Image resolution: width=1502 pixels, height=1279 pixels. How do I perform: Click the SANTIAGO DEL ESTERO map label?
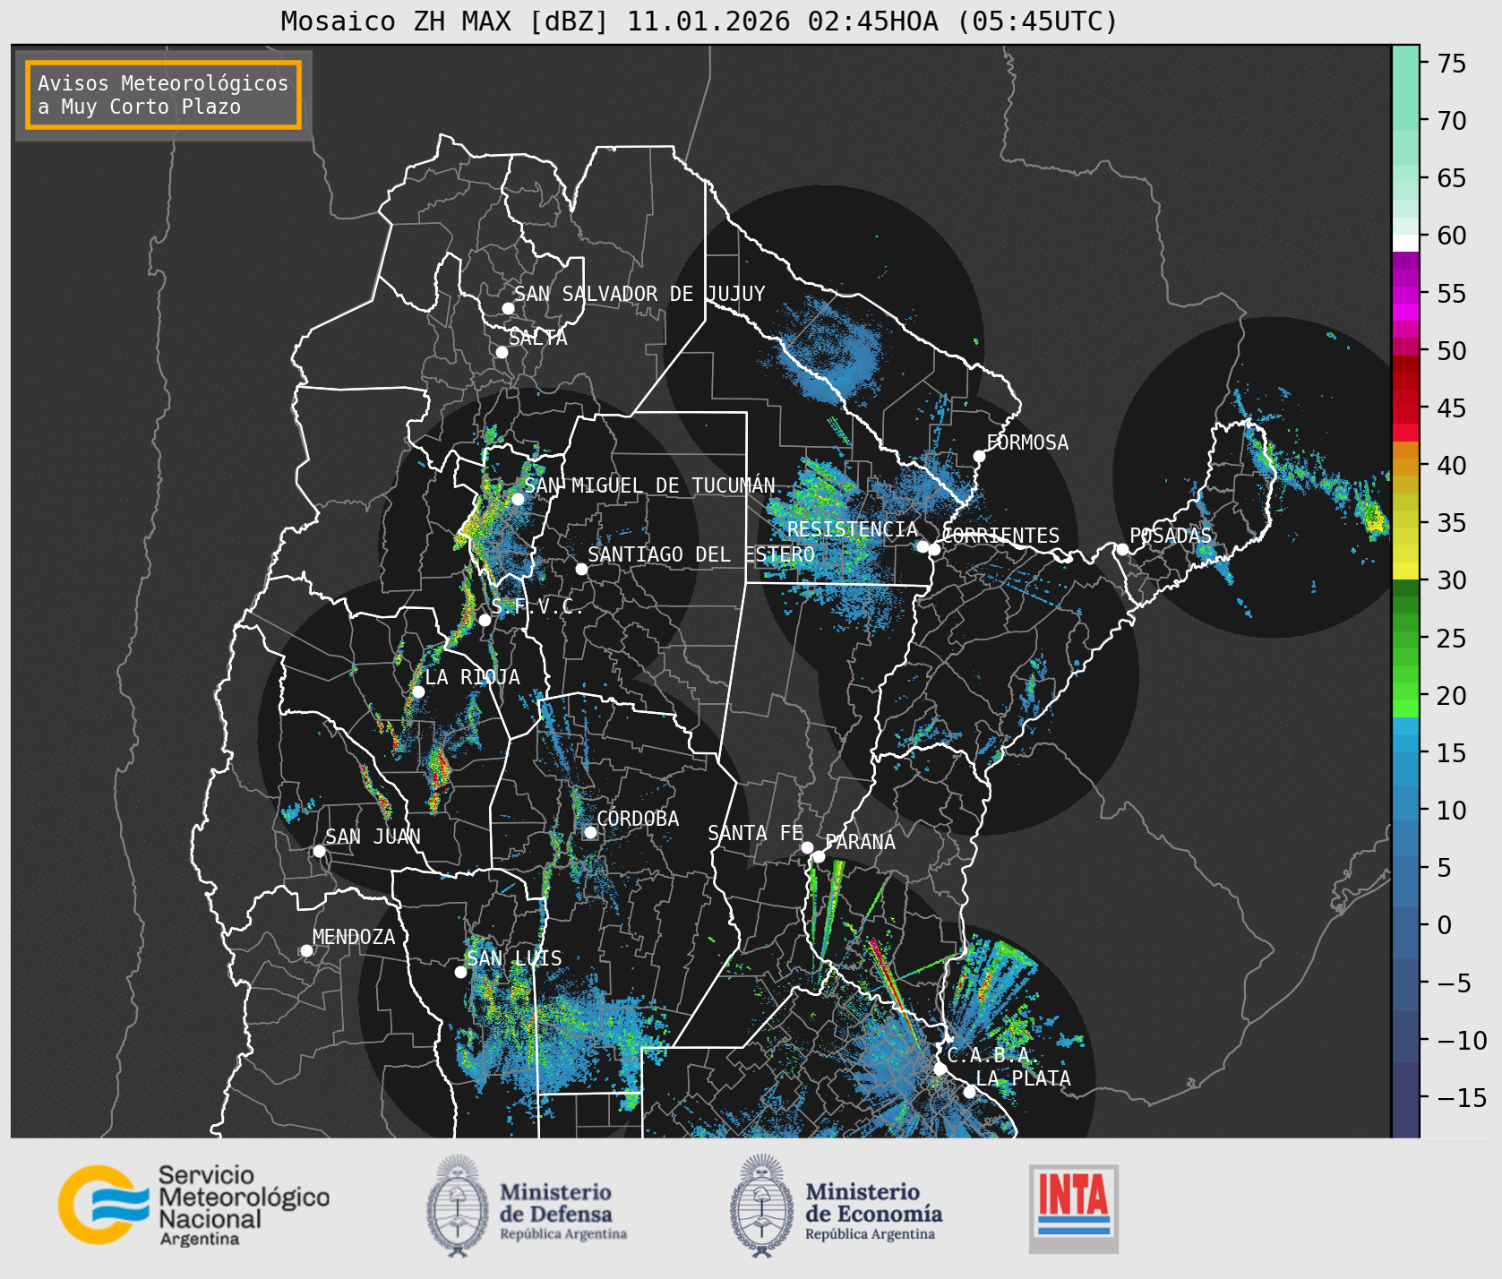click(x=701, y=554)
